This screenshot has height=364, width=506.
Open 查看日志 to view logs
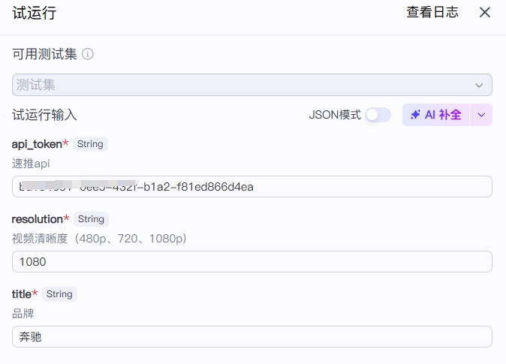pos(432,12)
